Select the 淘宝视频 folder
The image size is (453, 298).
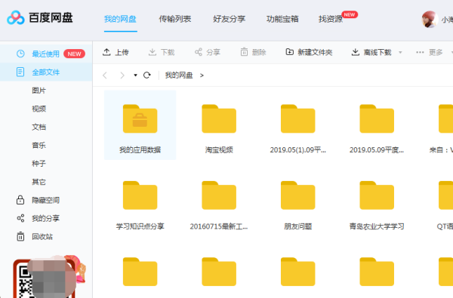tap(219, 128)
